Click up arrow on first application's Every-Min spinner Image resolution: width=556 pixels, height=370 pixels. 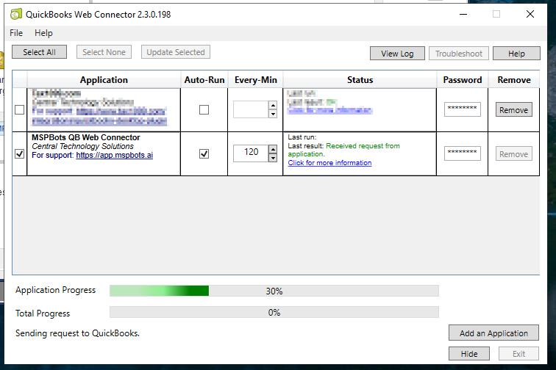273,105
